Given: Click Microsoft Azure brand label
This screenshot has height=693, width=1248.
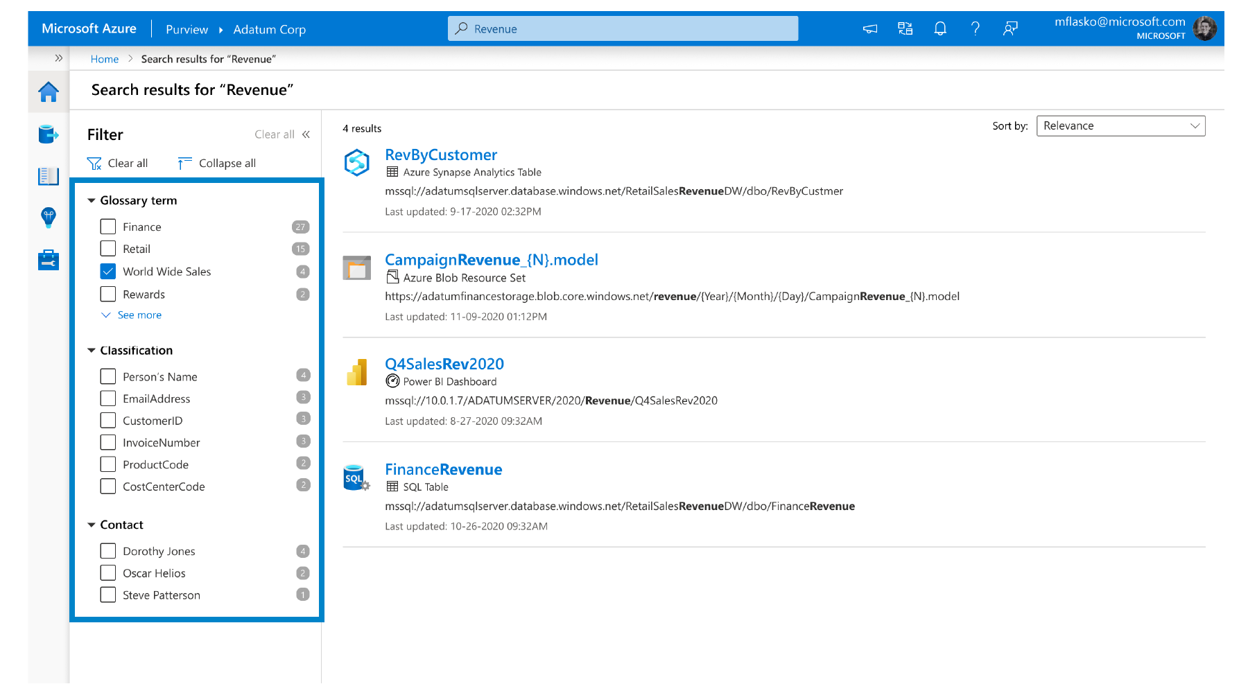Looking at the screenshot, I should pyautogui.click(x=89, y=28).
